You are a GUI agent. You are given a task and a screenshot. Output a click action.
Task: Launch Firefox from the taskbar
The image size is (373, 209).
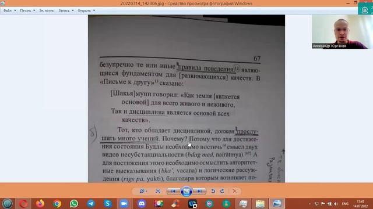(40, 204)
